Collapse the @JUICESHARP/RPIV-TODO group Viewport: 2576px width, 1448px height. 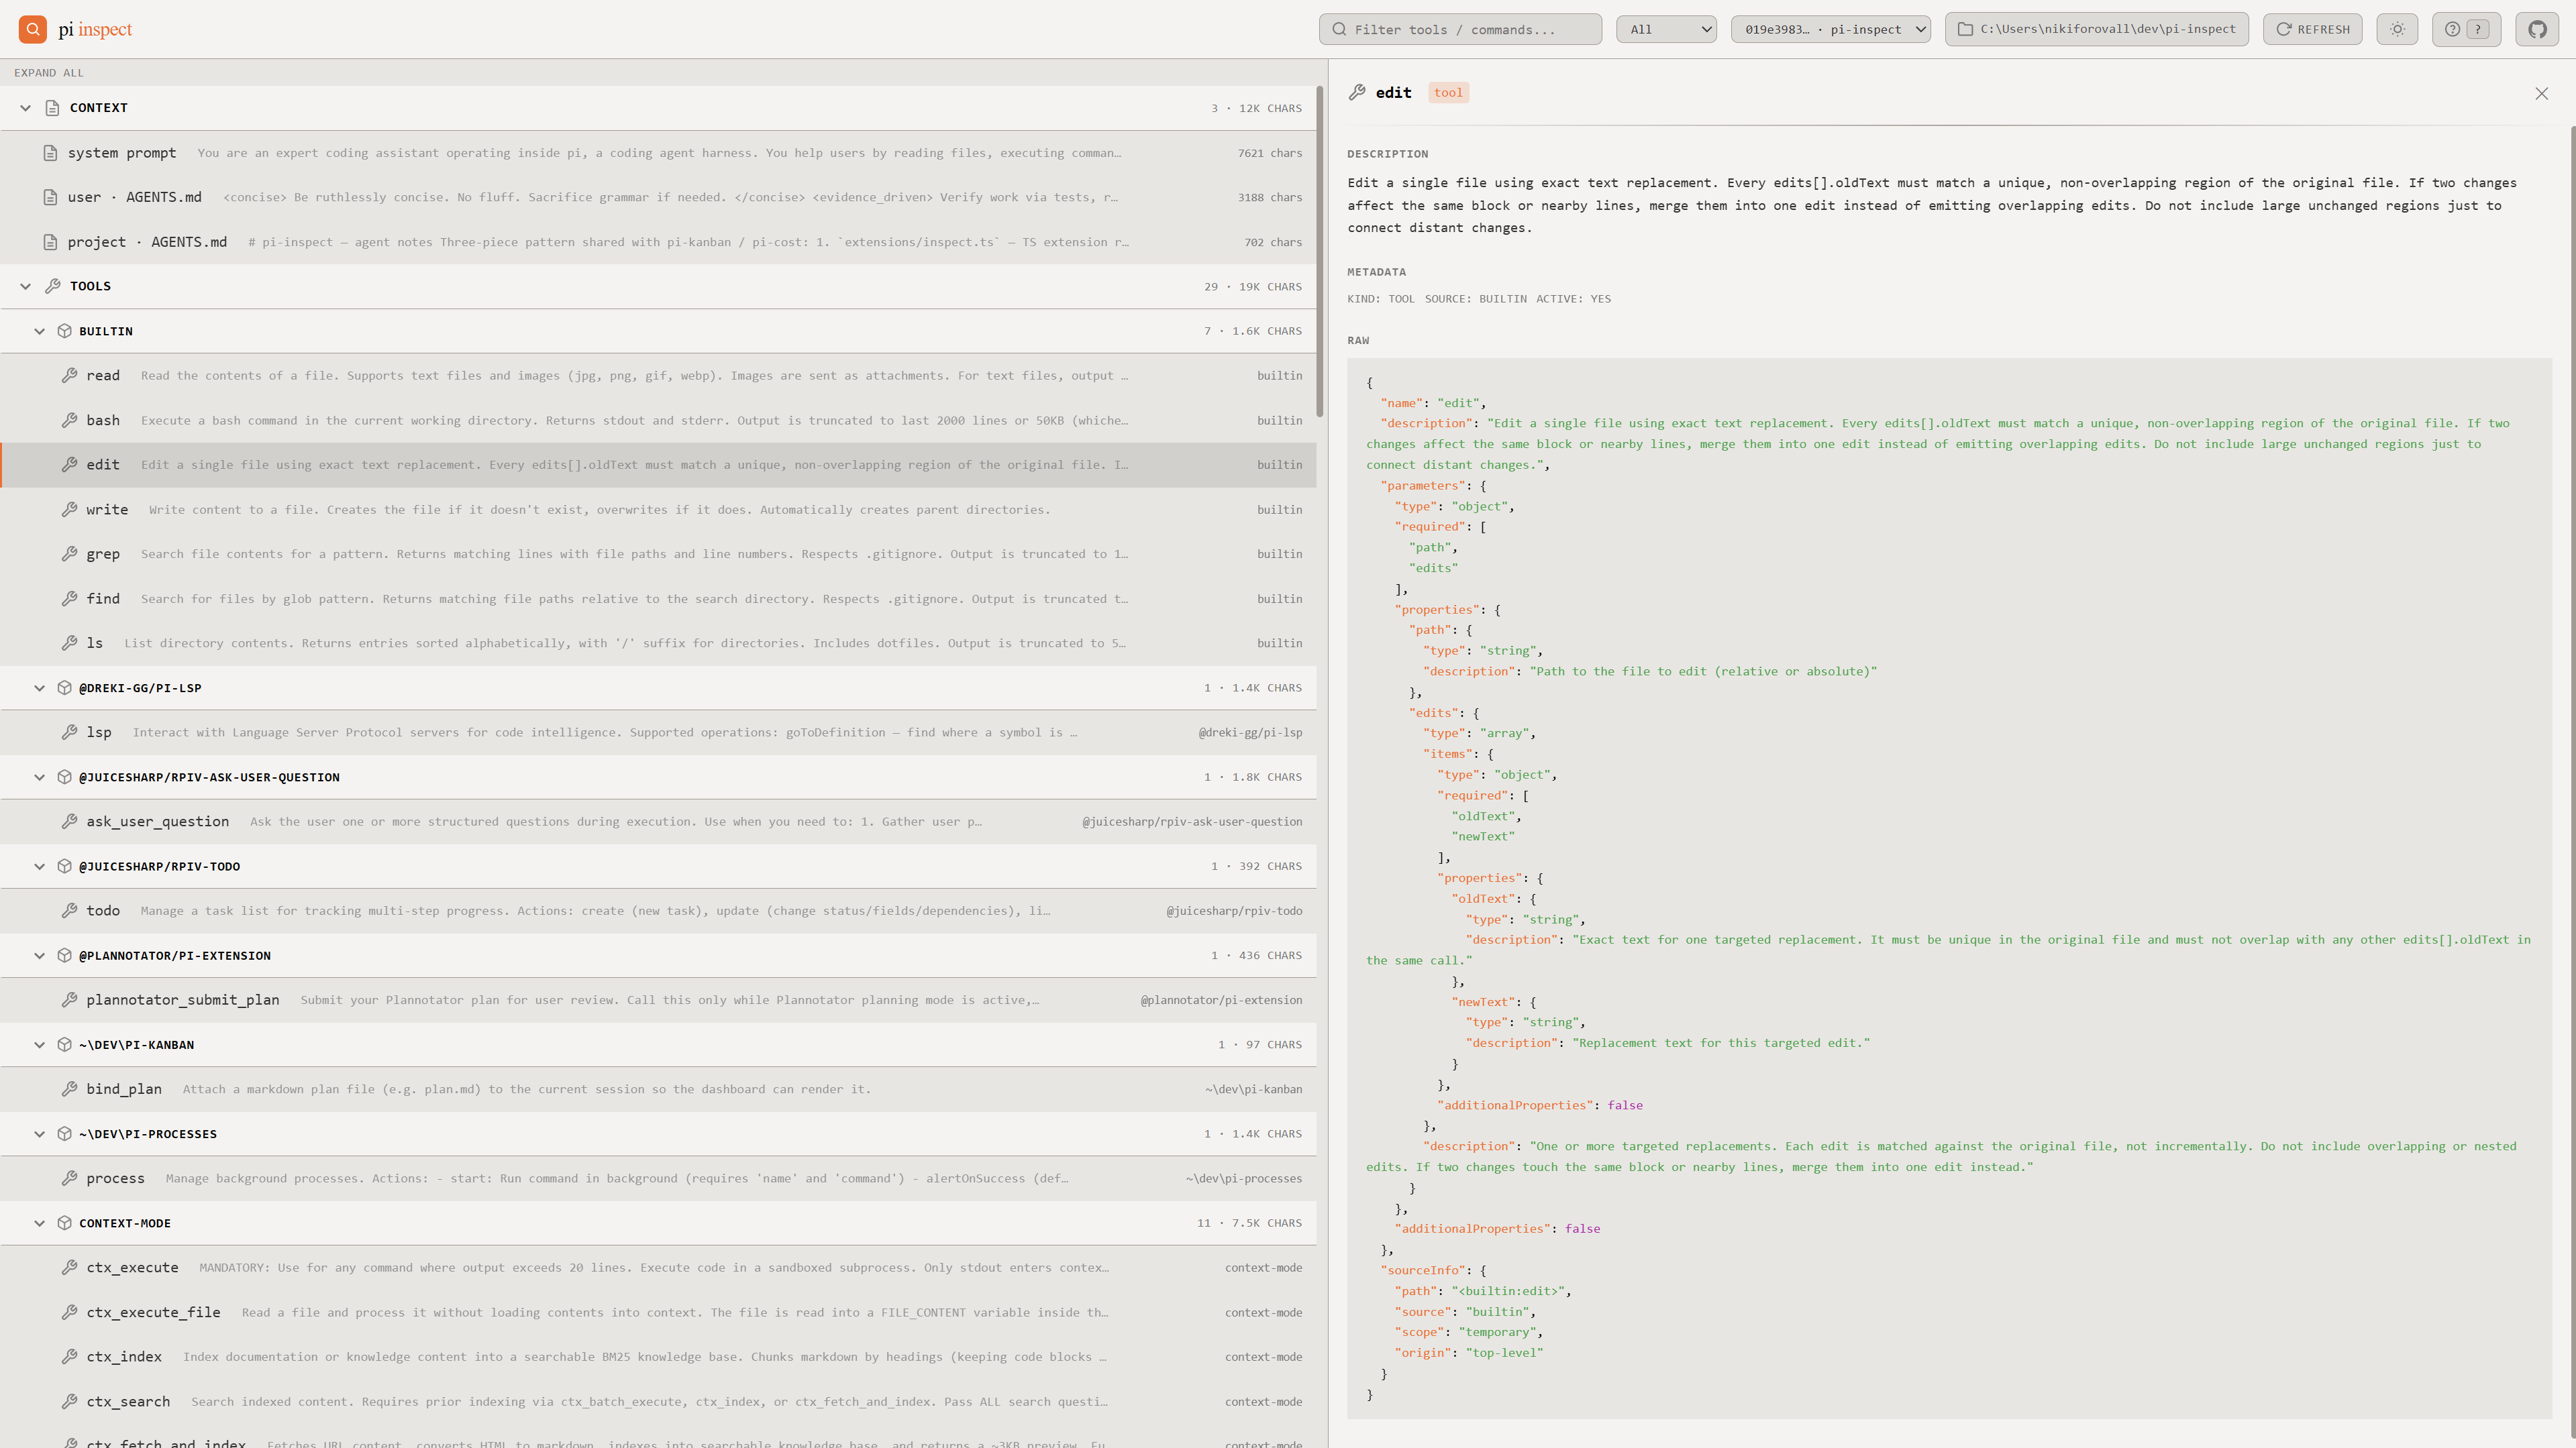click(x=40, y=867)
